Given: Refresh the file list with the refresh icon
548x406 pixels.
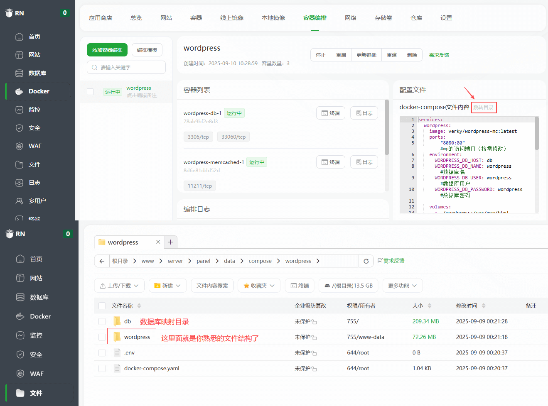Looking at the screenshot, I should pyautogui.click(x=366, y=261).
